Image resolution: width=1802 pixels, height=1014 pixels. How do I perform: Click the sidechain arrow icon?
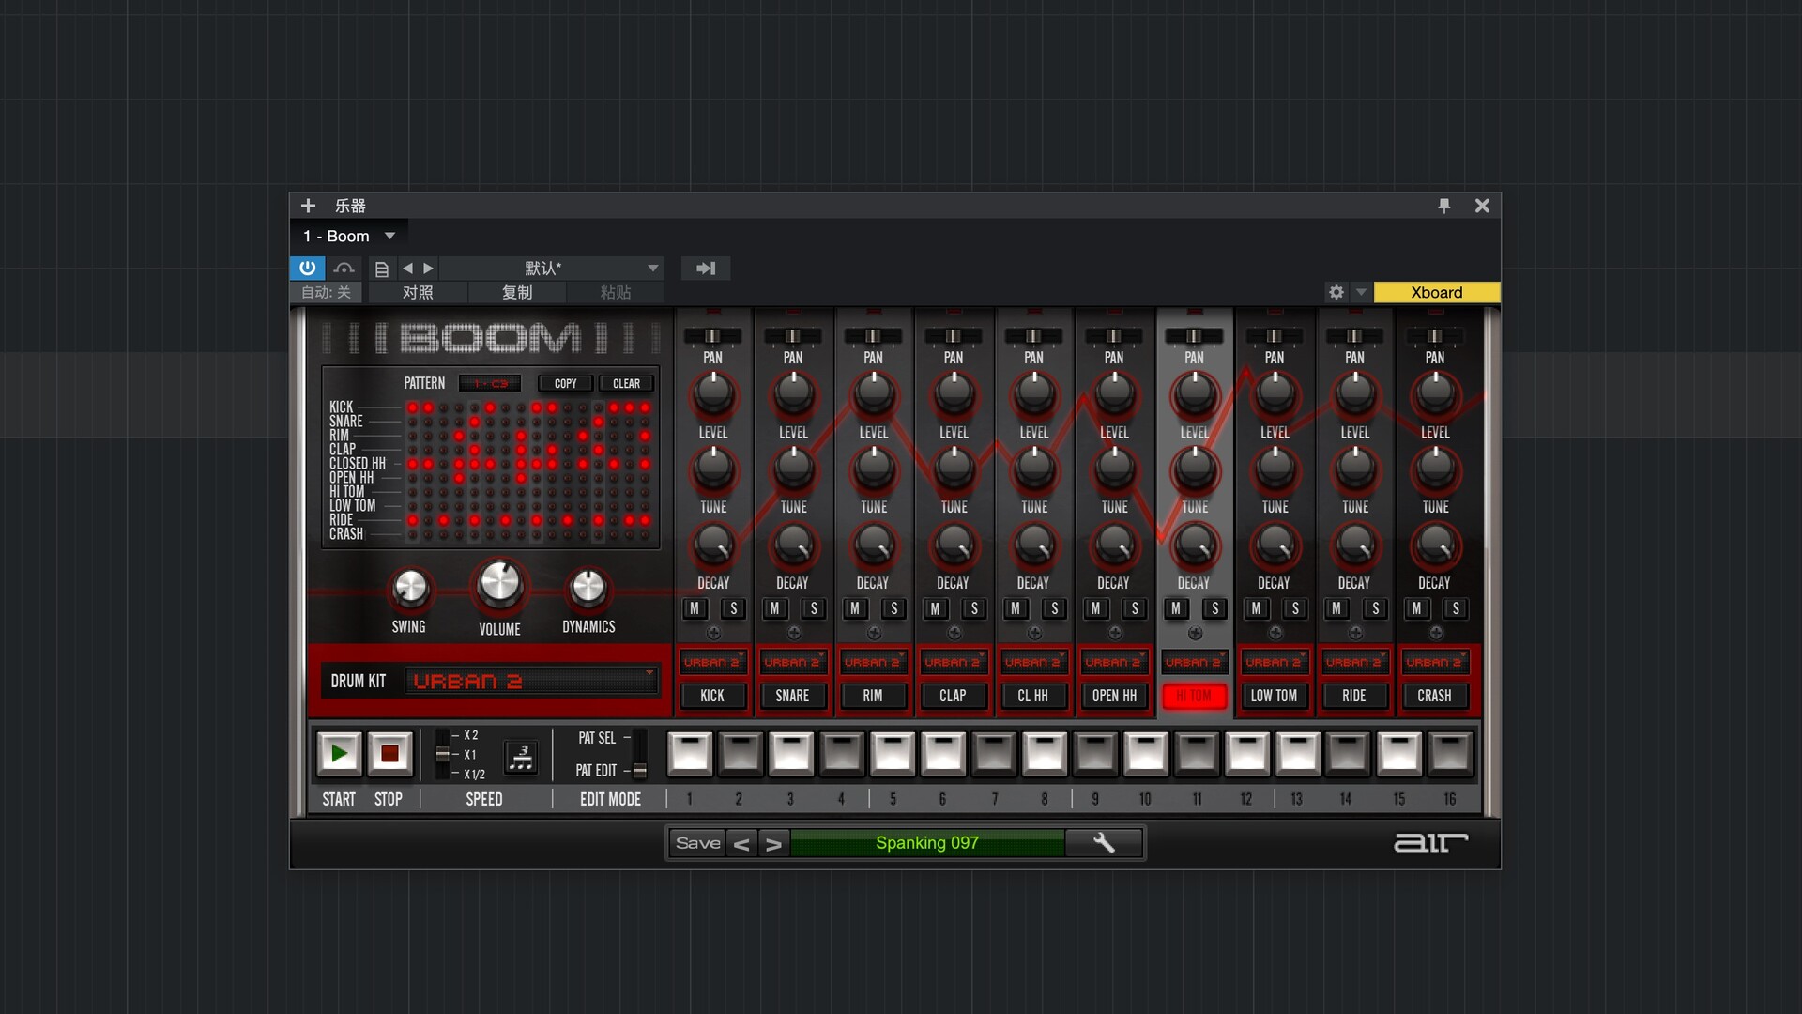(x=706, y=269)
